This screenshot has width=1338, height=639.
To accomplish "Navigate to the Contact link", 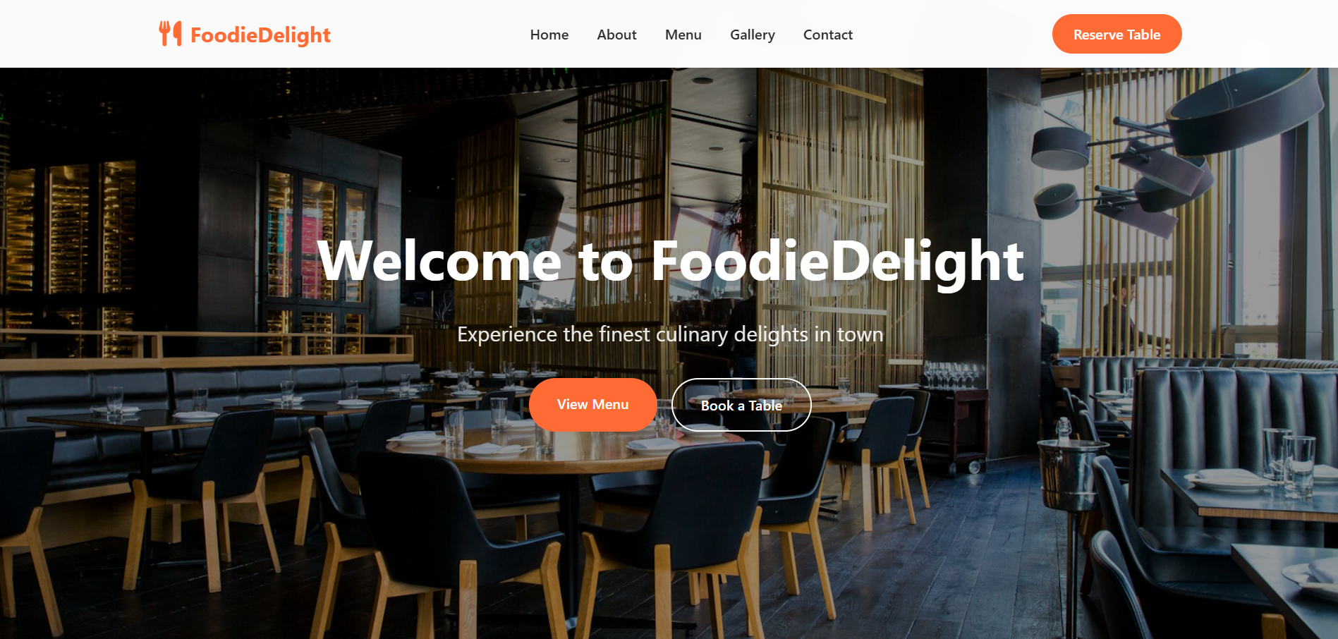I will pyautogui.click(x=828, y=35).
